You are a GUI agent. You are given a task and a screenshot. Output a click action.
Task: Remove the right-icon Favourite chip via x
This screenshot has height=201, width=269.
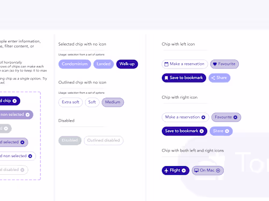pyautogui.click(x=235, y=117)
